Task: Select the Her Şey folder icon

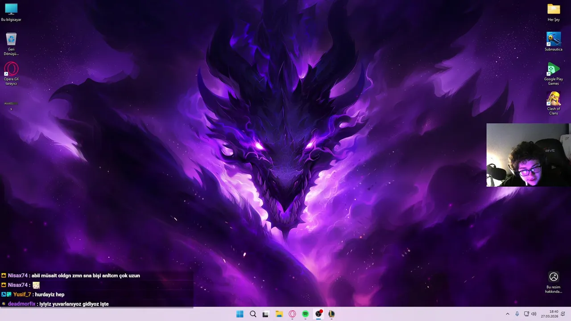Action: click(554, 12)
